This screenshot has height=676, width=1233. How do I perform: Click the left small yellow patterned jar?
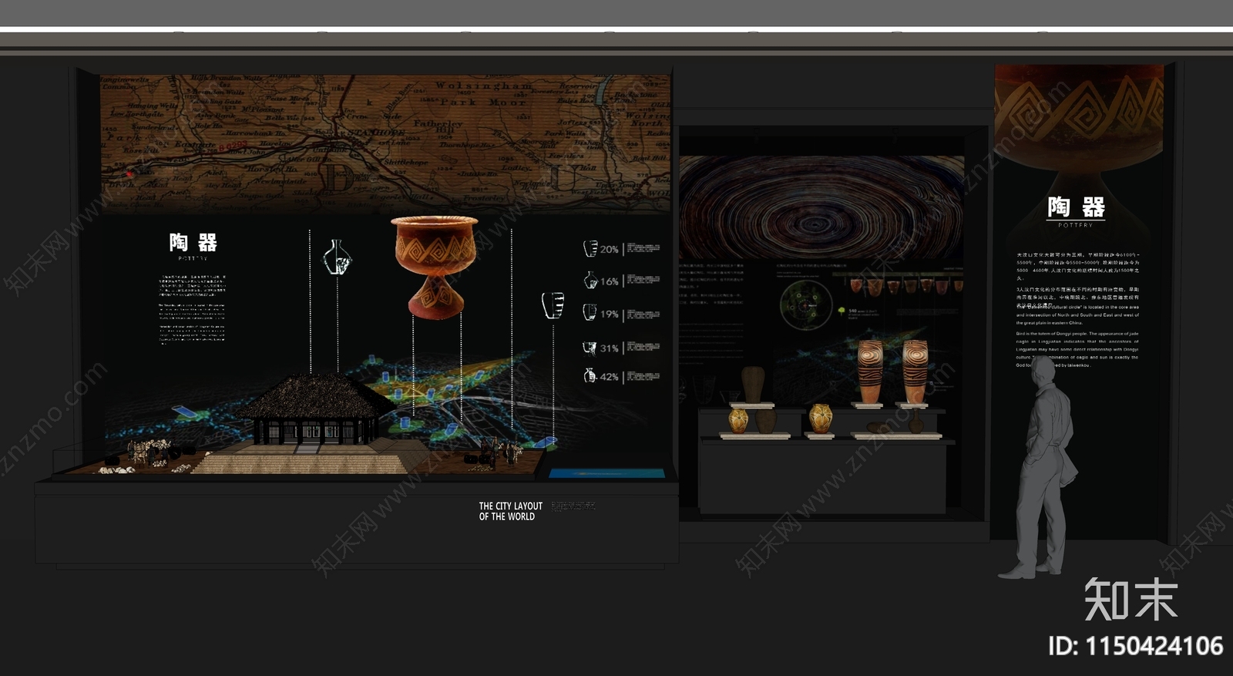point(739,420)
